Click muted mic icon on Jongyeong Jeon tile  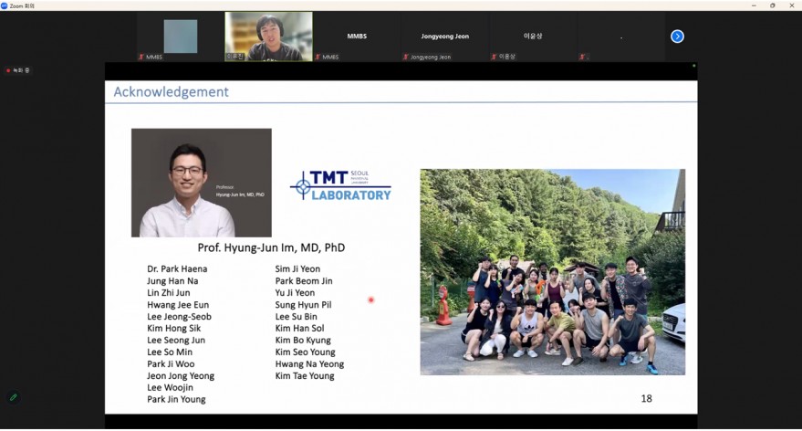point(406,57)
